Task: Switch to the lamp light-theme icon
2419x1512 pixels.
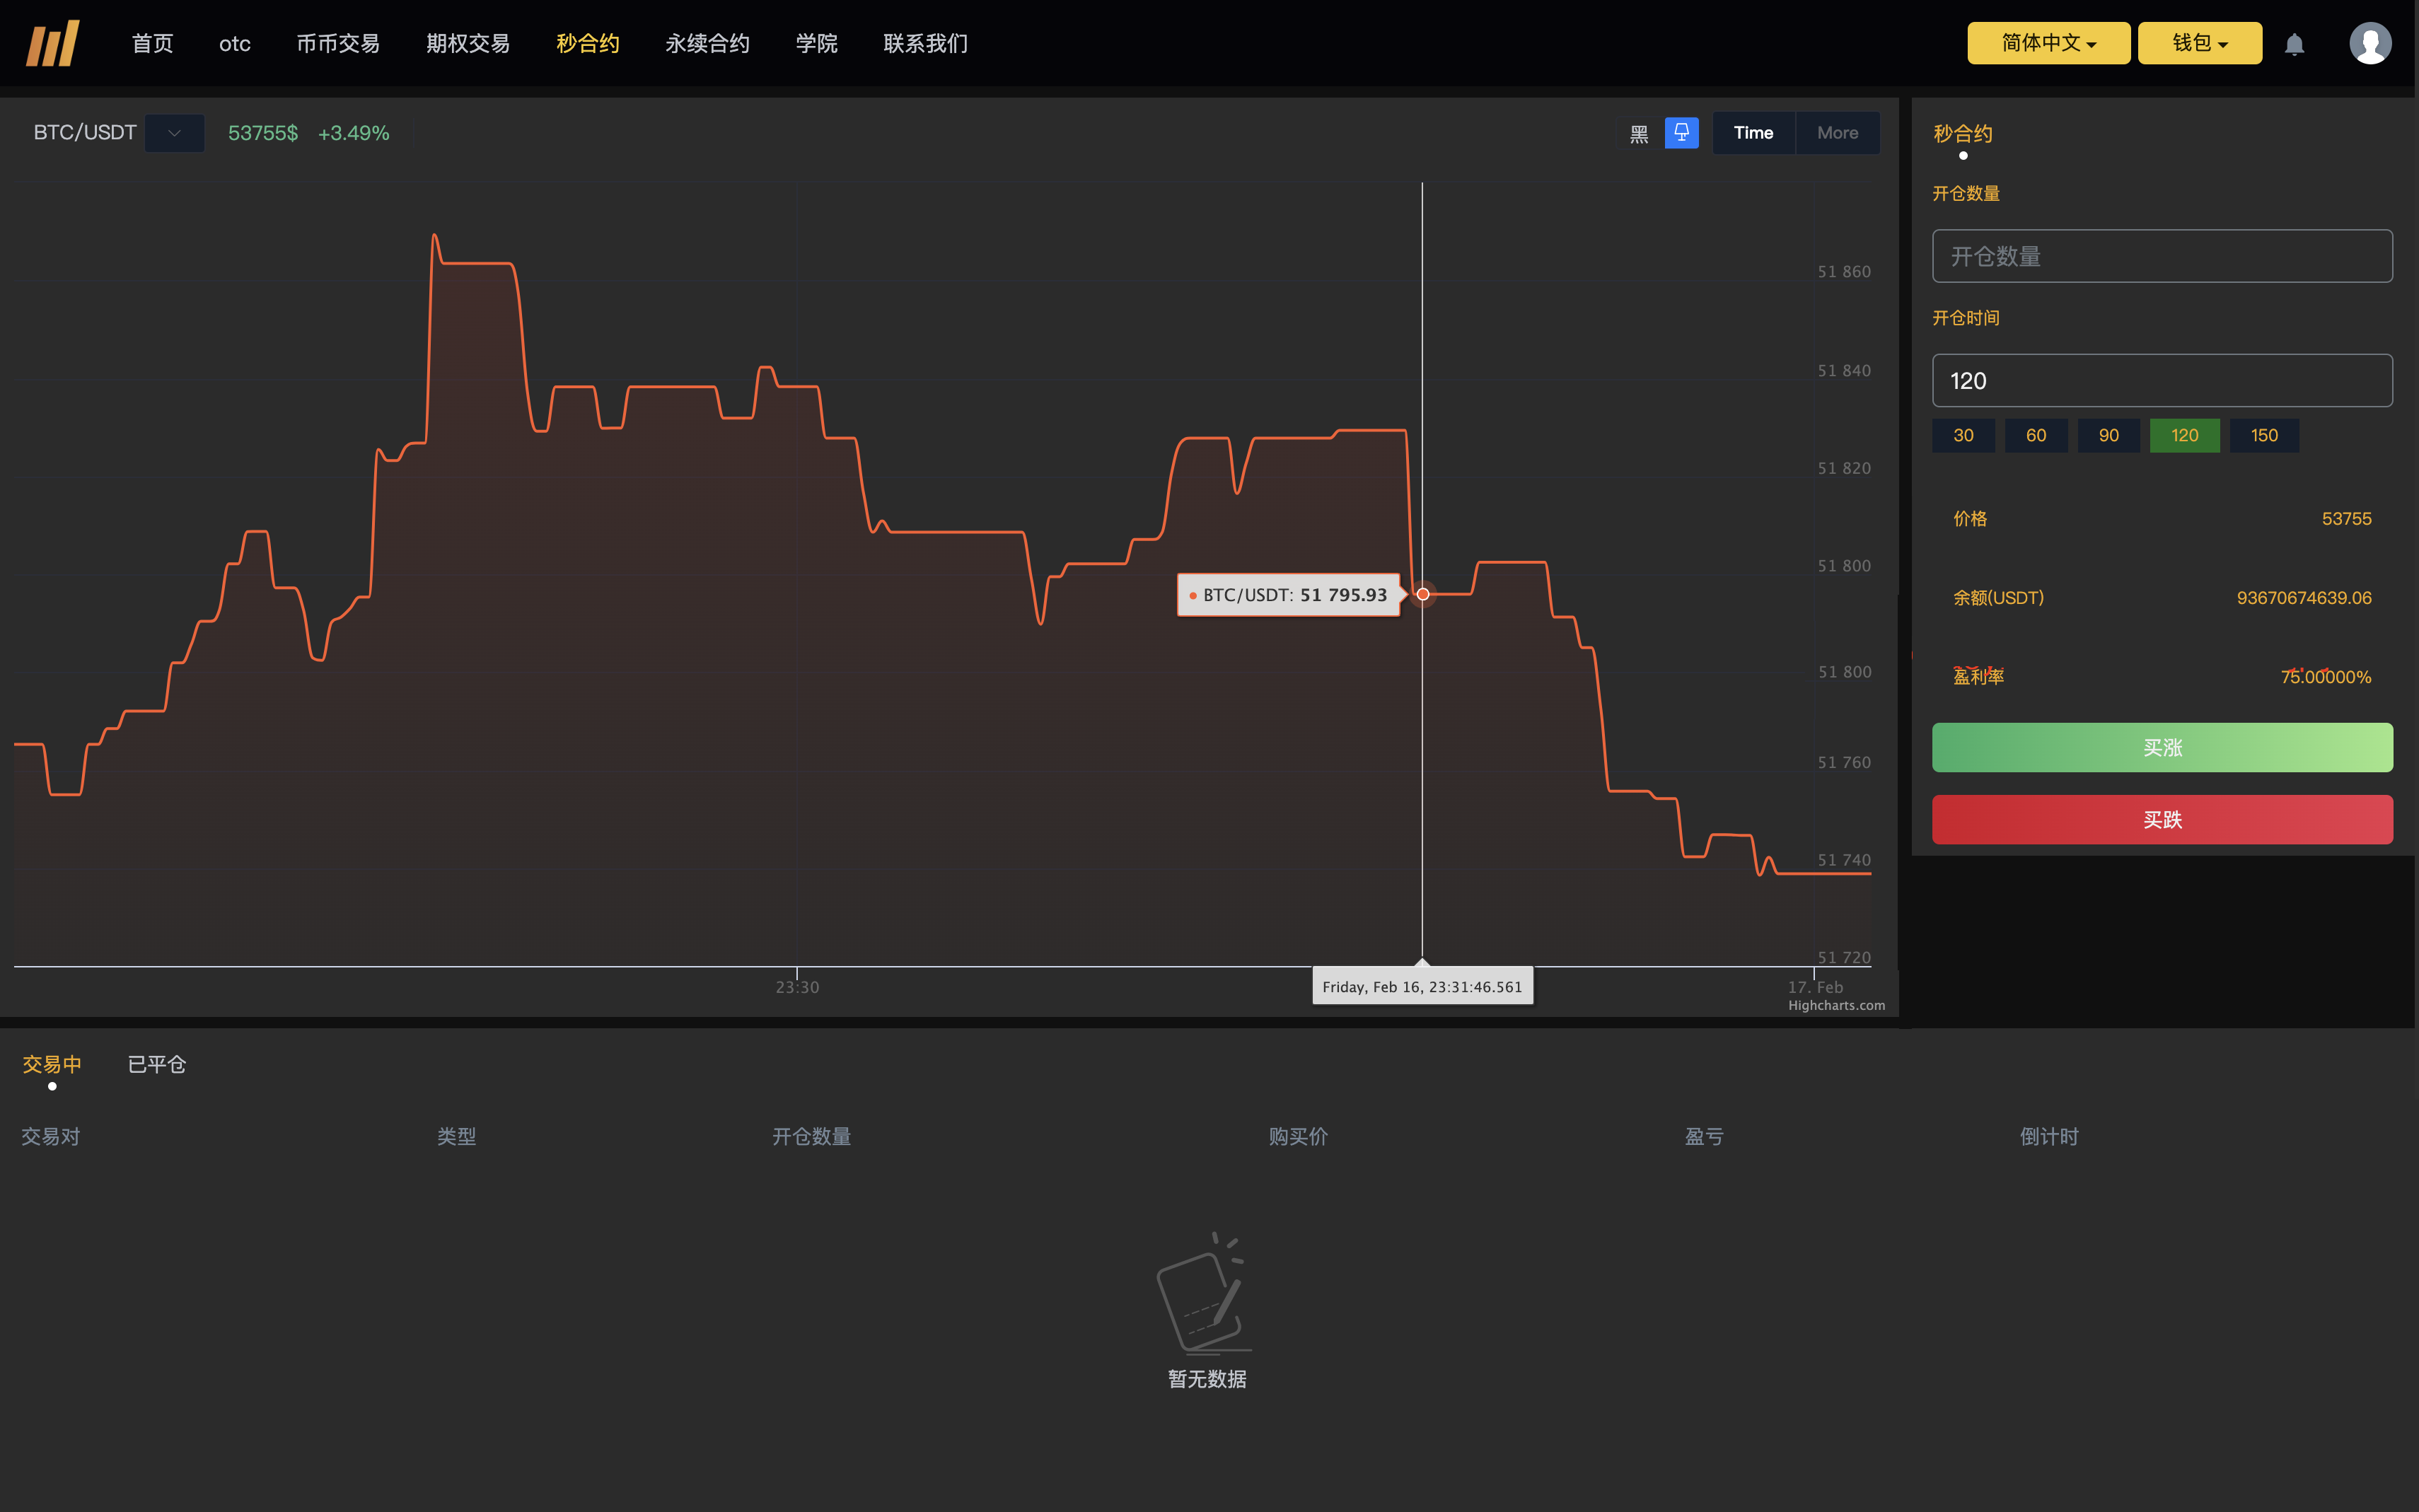Action: click(1681, 133)
